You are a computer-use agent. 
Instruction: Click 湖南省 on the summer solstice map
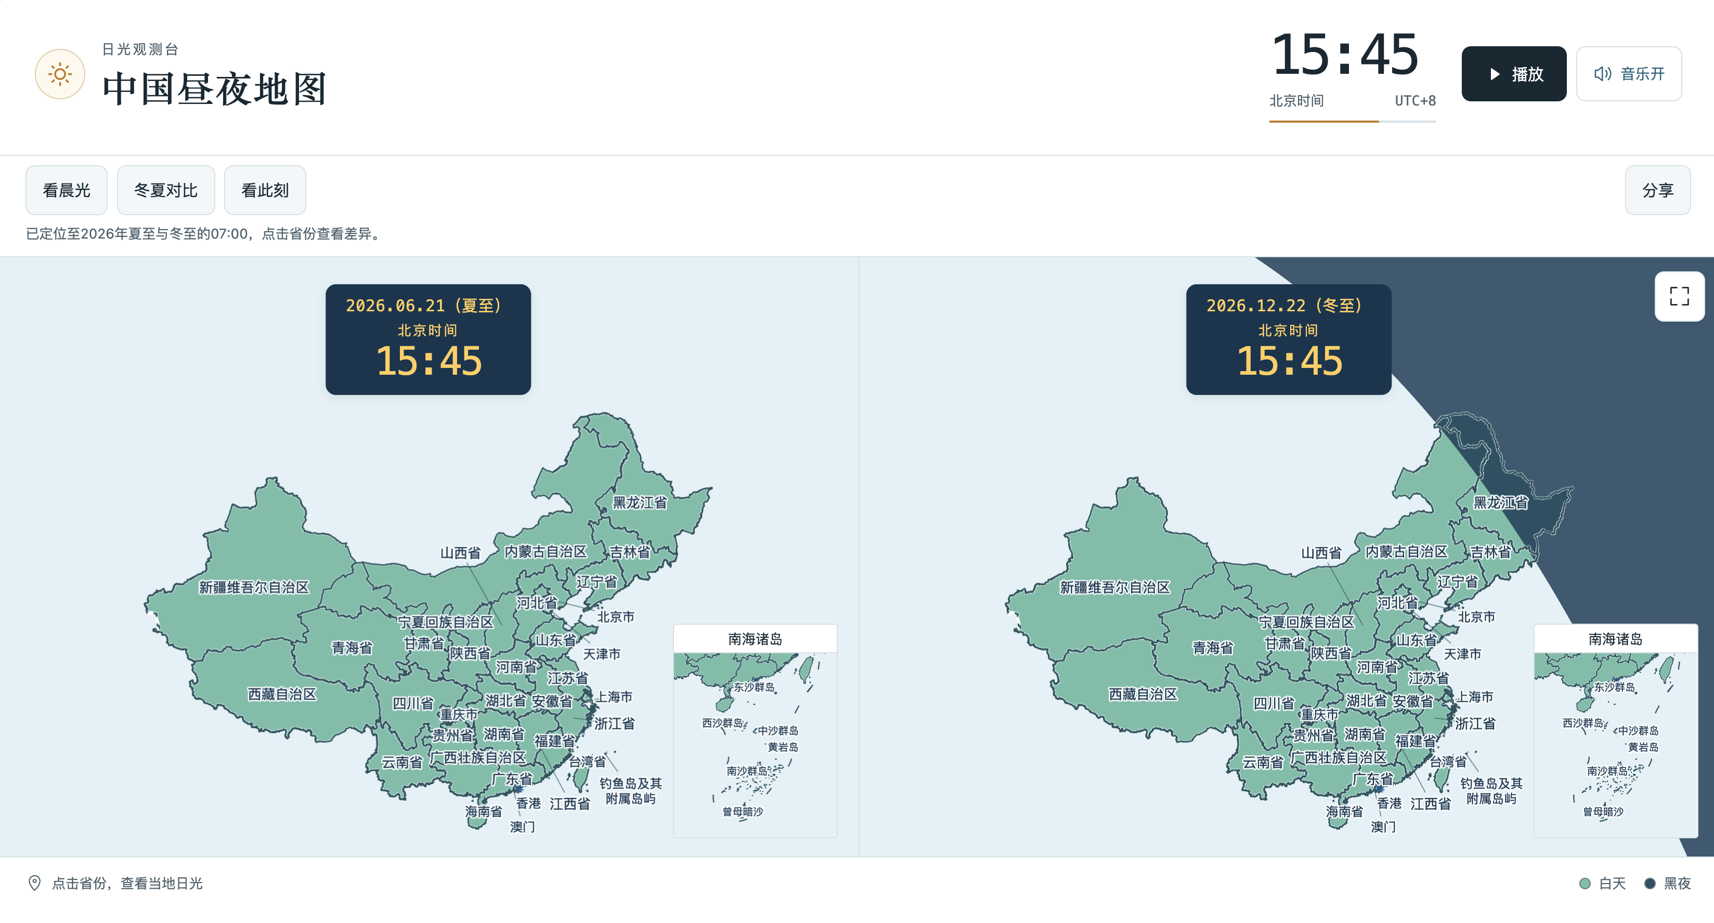click(504, 734)
